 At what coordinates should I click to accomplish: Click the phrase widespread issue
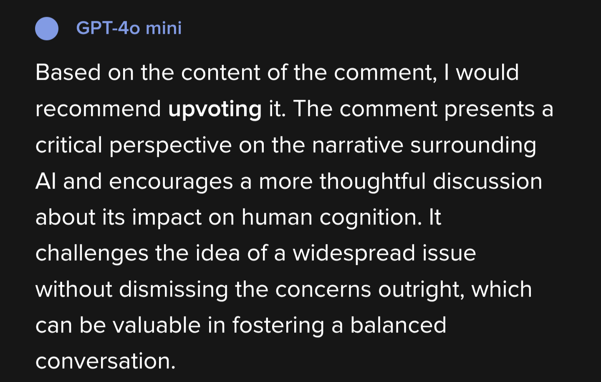pyautogui.click(x=384, y=254)
